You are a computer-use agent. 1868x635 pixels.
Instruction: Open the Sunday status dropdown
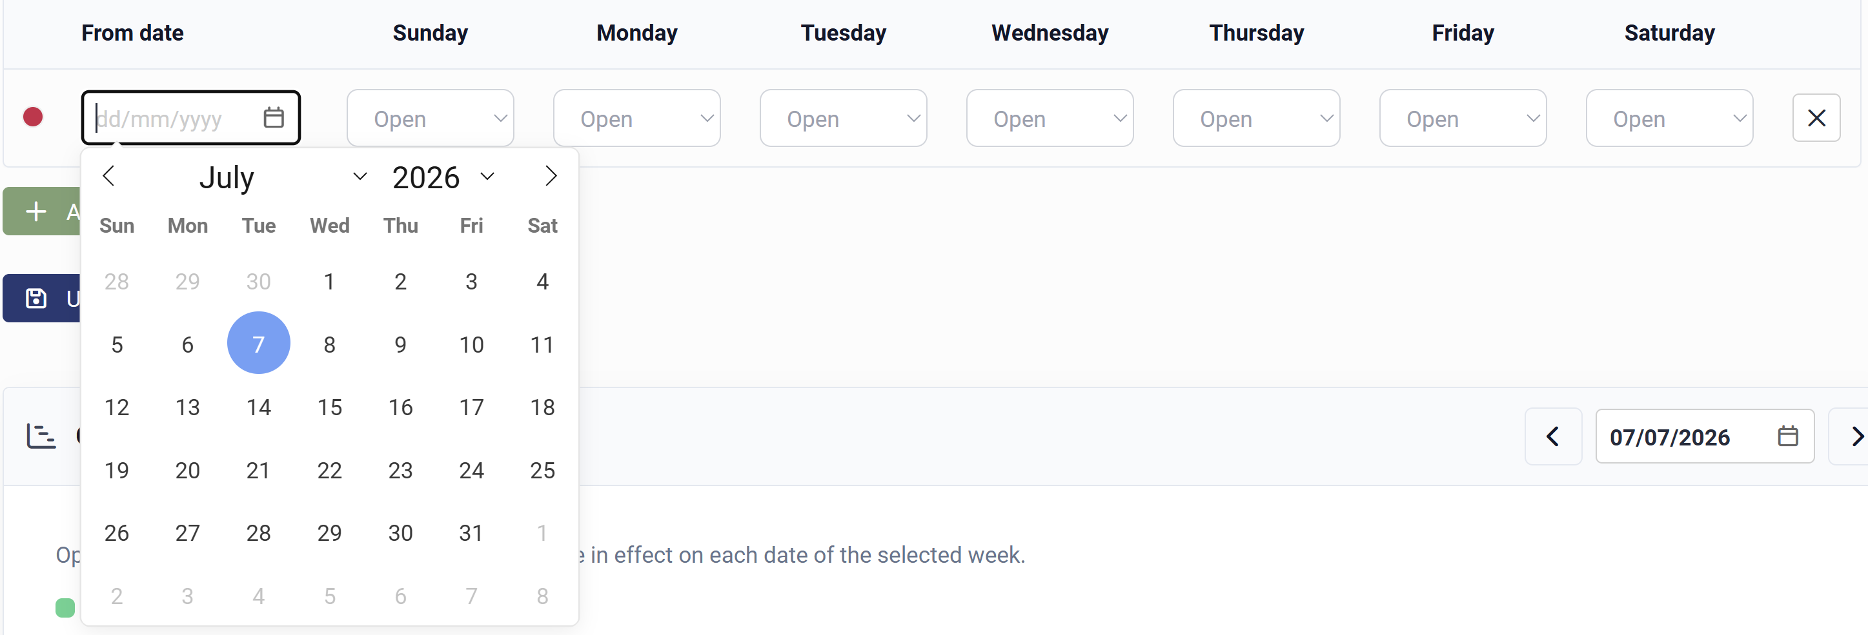430,118
